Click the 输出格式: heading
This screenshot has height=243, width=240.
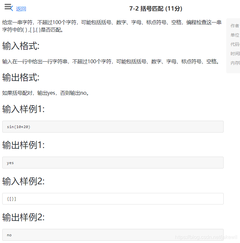coord(21,77)
